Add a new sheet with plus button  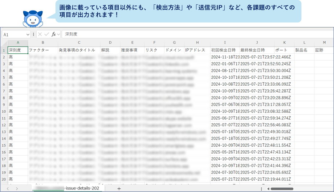pos(119,188)
